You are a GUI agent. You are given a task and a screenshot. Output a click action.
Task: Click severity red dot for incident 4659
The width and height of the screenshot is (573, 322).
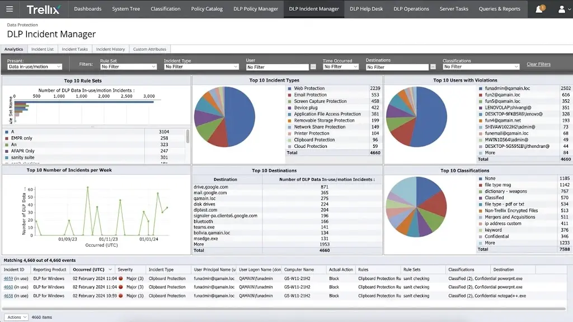click(x=121, y=278)
